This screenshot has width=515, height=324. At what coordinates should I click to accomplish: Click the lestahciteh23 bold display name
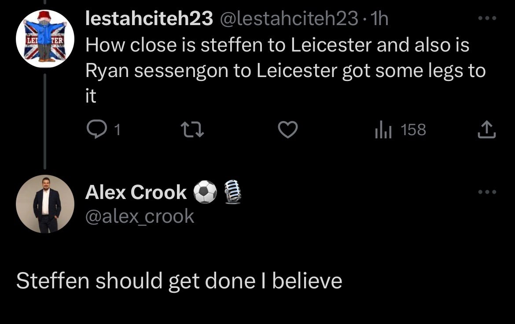coord(149,18)
